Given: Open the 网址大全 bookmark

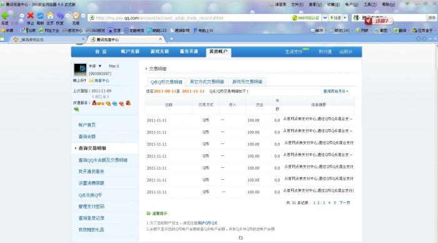Looking at the screenshot, I should click(49, 30).
